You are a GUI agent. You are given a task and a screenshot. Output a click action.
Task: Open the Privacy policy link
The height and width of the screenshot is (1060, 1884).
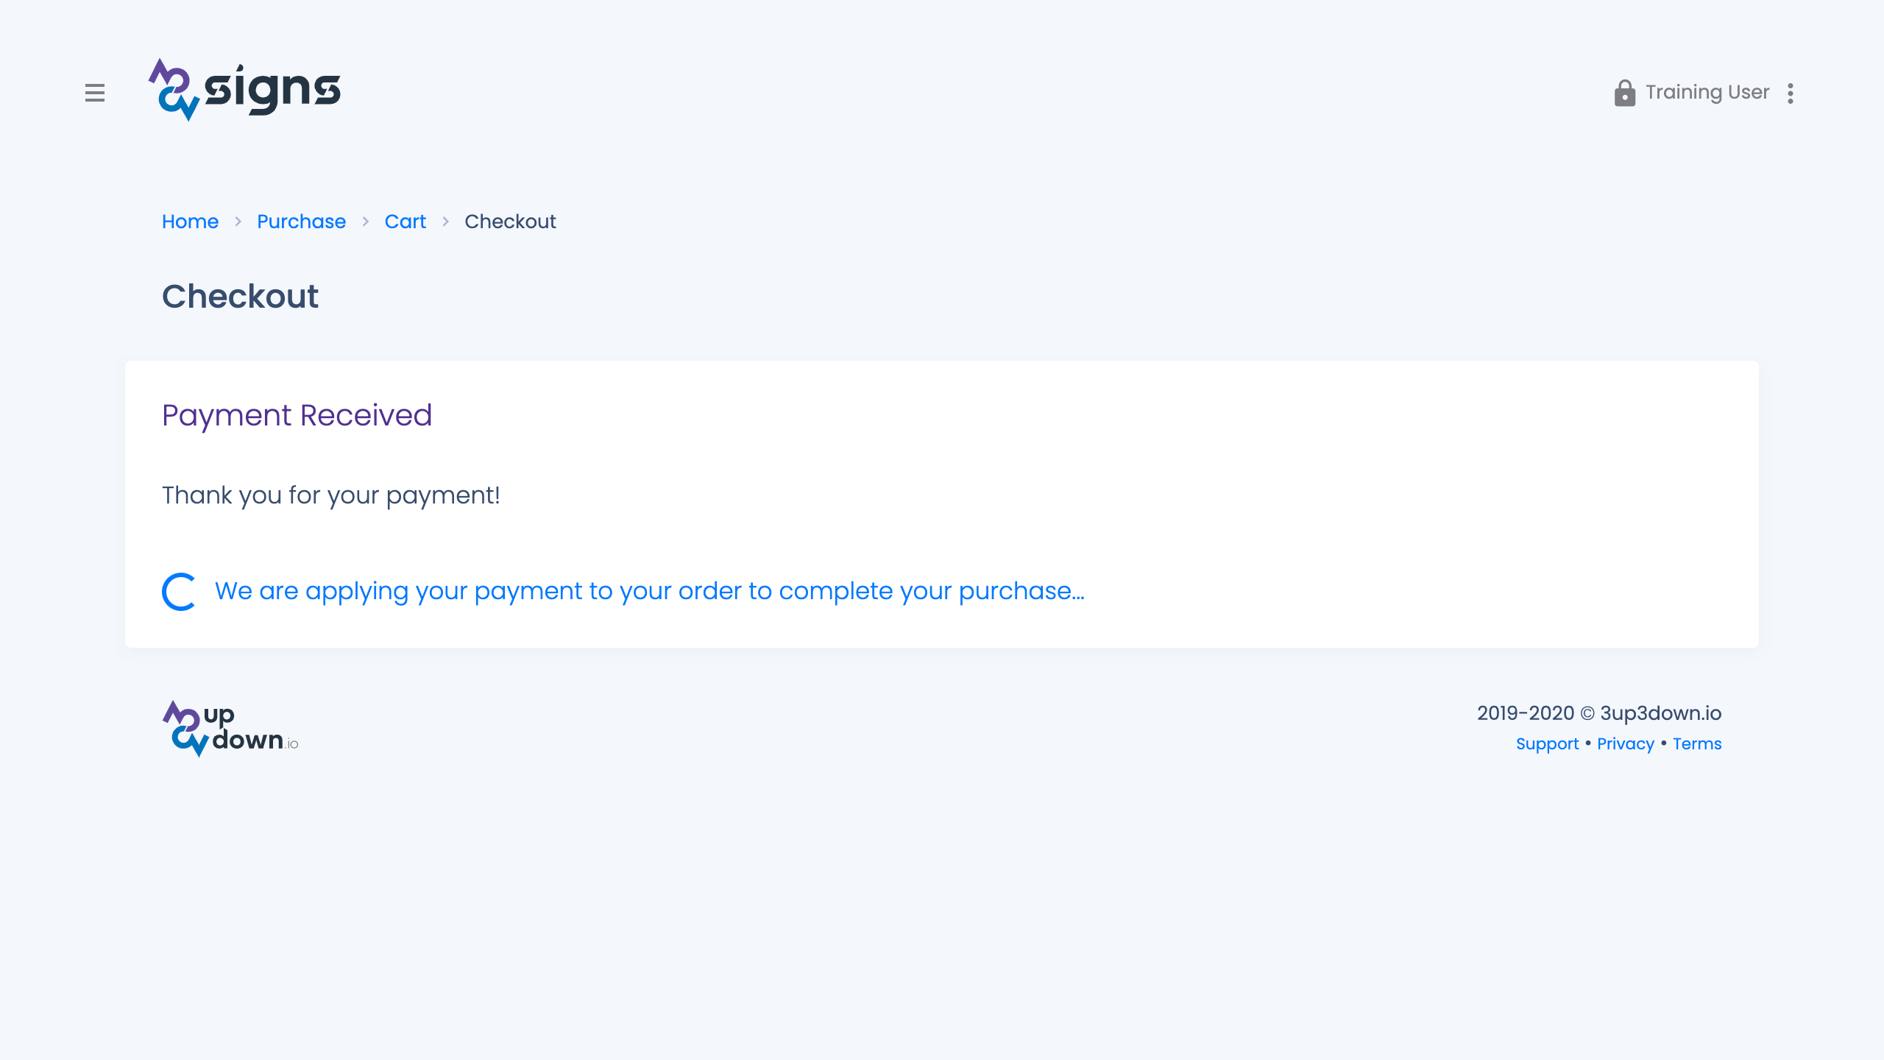click(x=1625, y=744)
